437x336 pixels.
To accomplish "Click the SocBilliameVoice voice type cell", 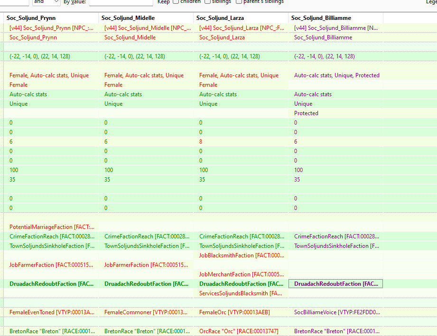I will pyautogui.click(x=335, y=312).
